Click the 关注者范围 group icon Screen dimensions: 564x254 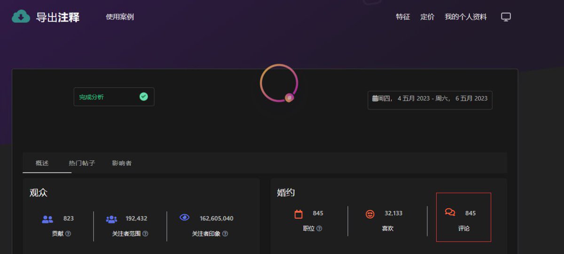[111, 219]
